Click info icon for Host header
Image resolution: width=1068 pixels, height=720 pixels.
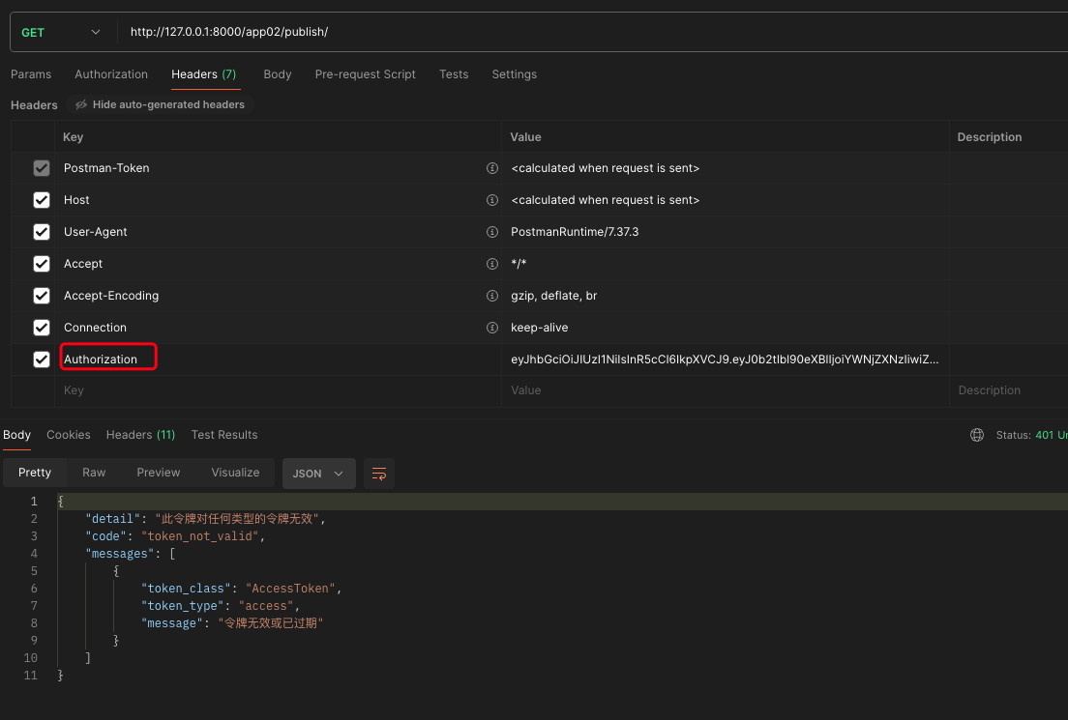(491, 200)
